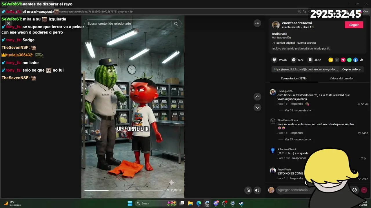Open Settings gear on the taskbar
The image size is (371, 208).
pos(232,203)
